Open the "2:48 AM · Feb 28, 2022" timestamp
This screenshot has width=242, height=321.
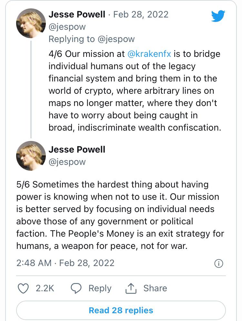coord(65,263)
